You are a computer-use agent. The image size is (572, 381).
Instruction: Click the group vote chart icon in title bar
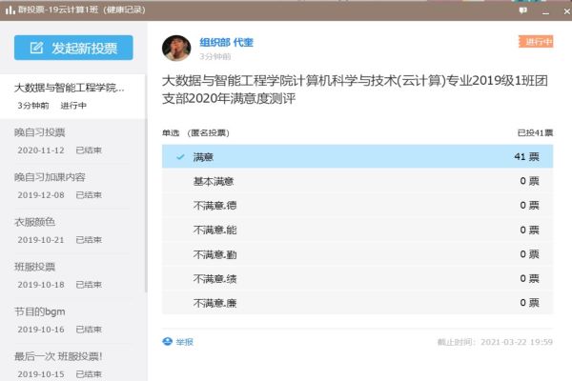(9, 10)
